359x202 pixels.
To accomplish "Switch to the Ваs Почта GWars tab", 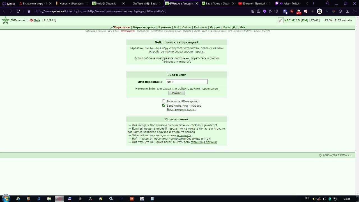I will [x=218, y=4].
